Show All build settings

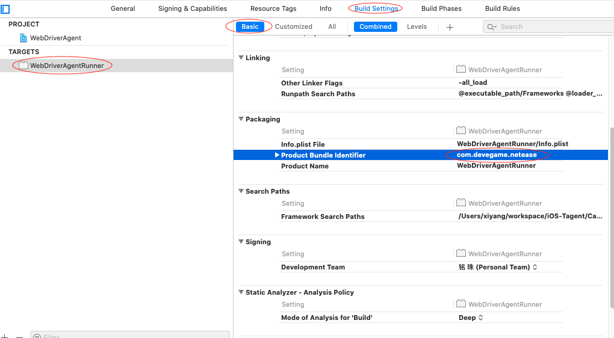[332, 26]
